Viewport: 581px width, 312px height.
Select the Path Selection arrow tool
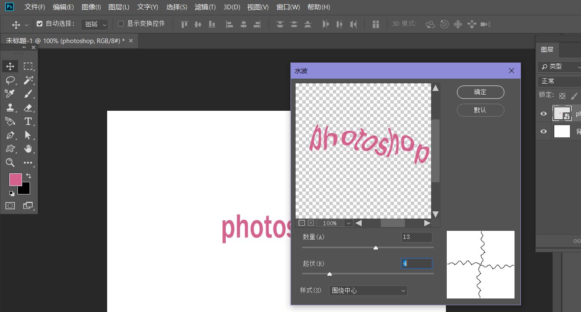pyautogui.click(x=28, y=135)
